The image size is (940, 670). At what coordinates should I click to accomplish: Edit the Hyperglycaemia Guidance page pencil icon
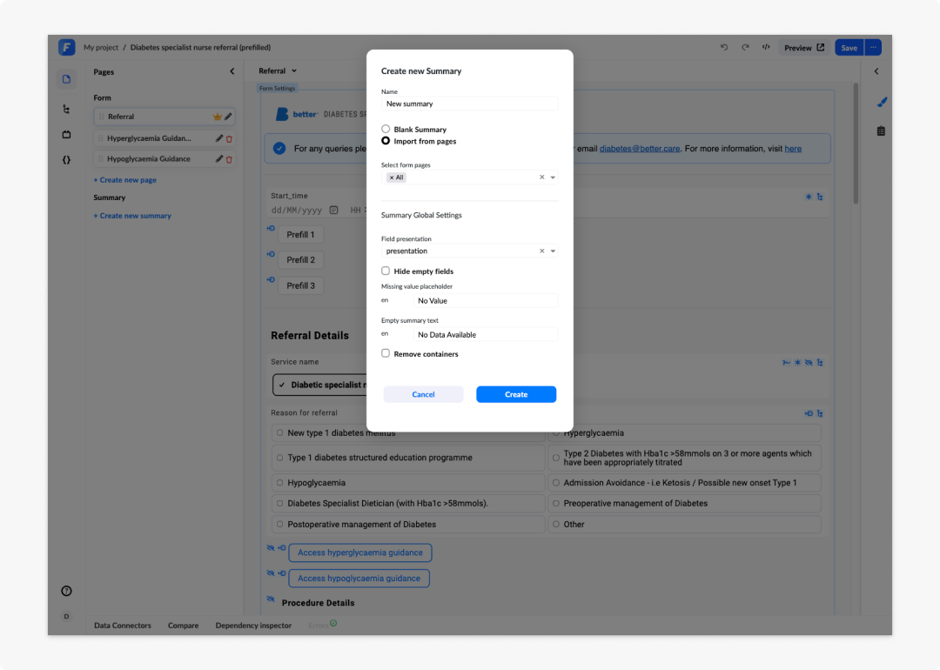tap(219, 138)
